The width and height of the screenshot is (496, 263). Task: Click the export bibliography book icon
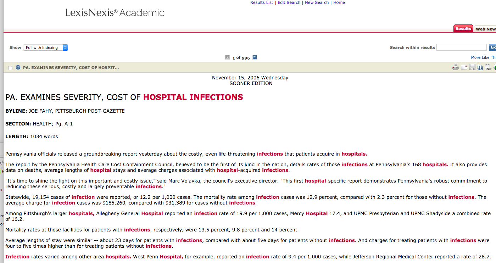[480, 67]
